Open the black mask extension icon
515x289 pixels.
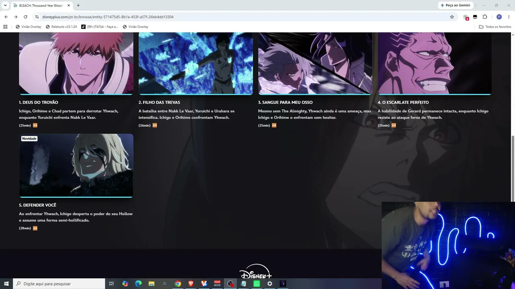pyautogui.click(x=475, y=17)
